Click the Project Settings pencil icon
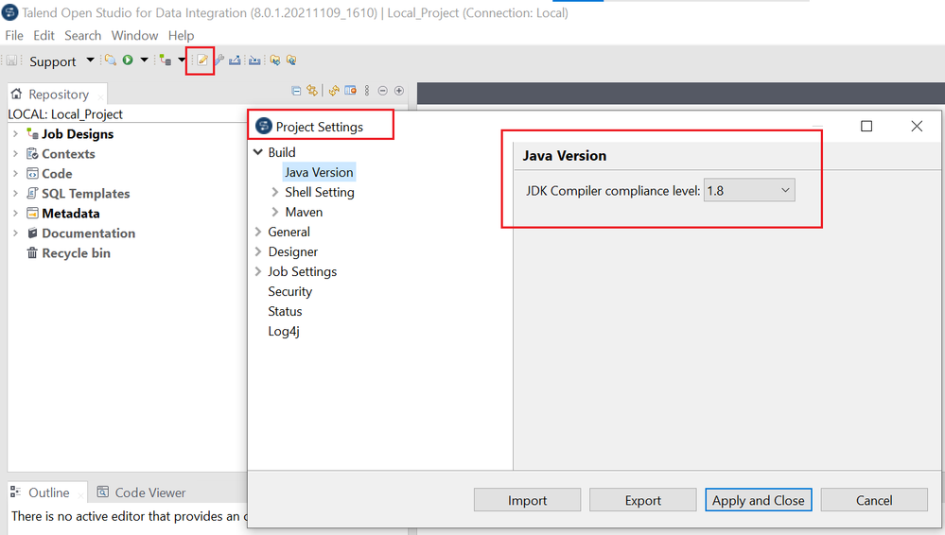The image size is (945, 535). pyautogui.click(x=201, y=60)
